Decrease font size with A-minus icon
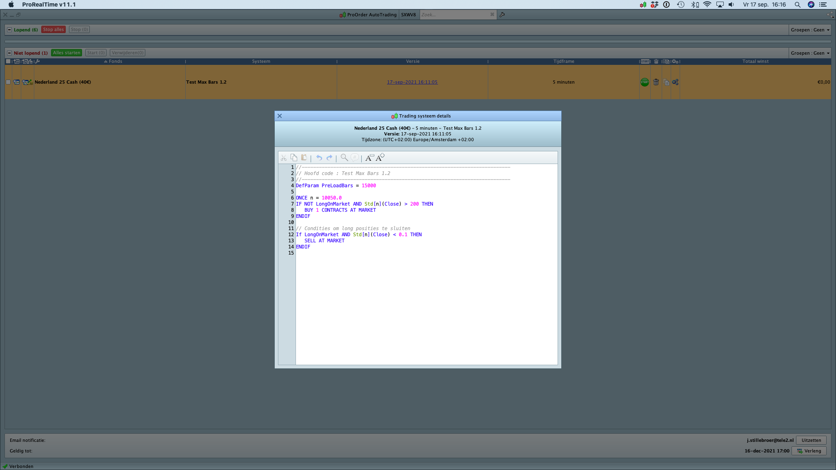The image size is (836, 470). coord(369,157)
